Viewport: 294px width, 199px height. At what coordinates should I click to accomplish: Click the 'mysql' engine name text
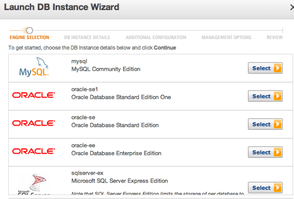[x=79, y=62]
